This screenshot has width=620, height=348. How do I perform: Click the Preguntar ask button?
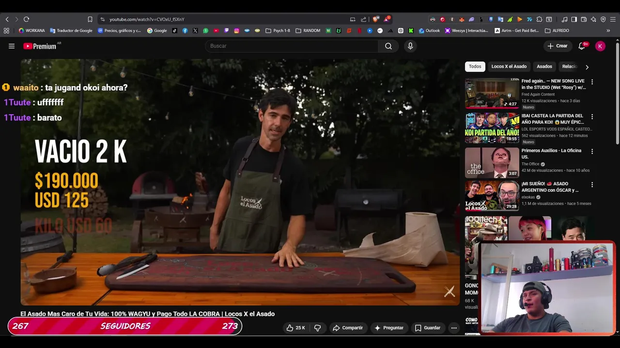tap(389, 328)
